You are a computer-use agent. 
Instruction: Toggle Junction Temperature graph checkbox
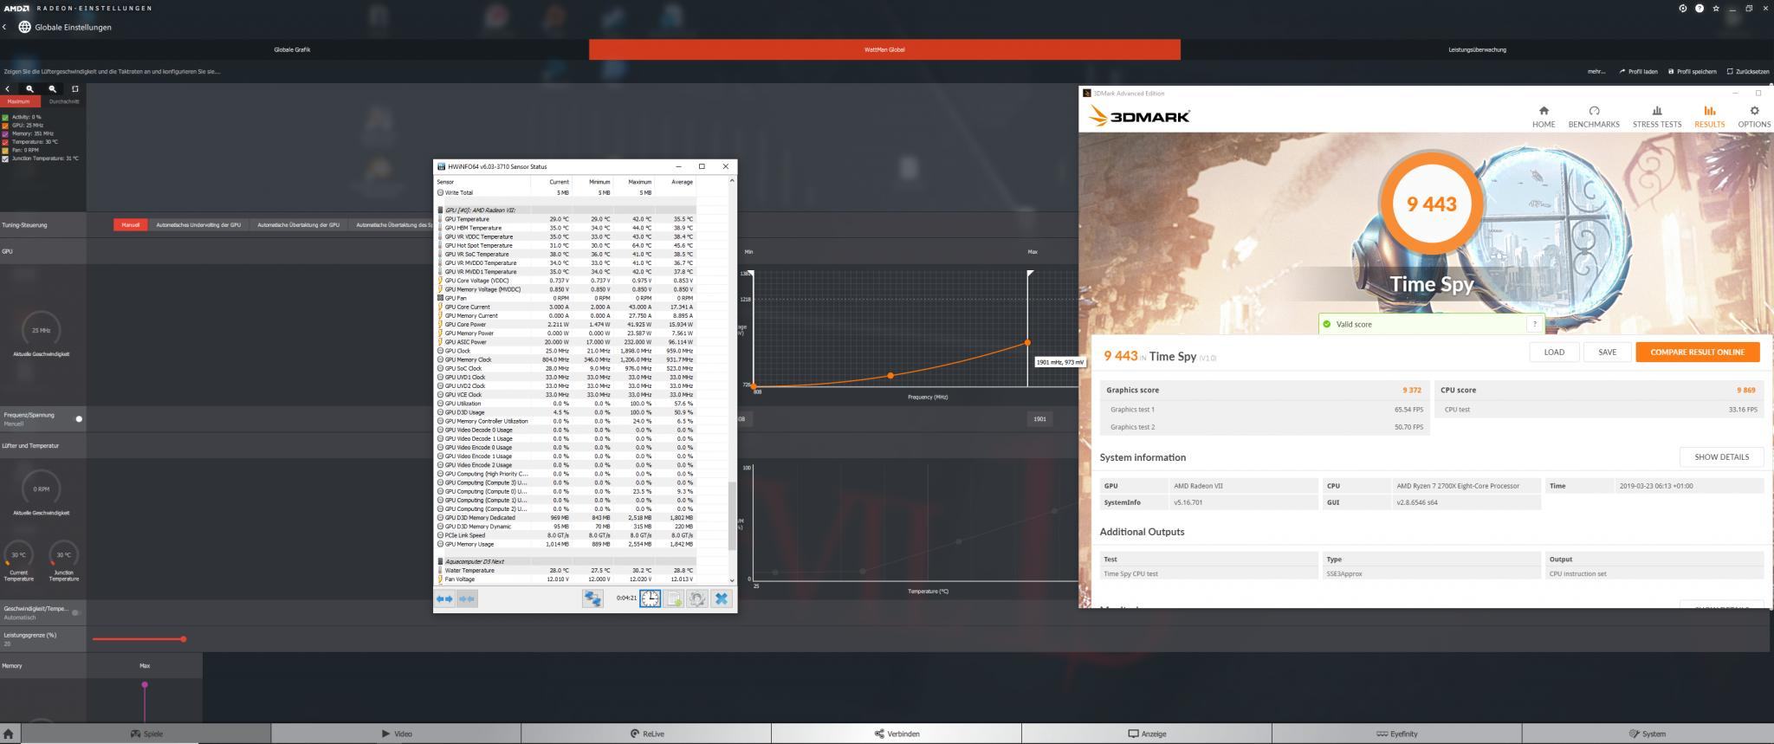click(x=5, y=159)
